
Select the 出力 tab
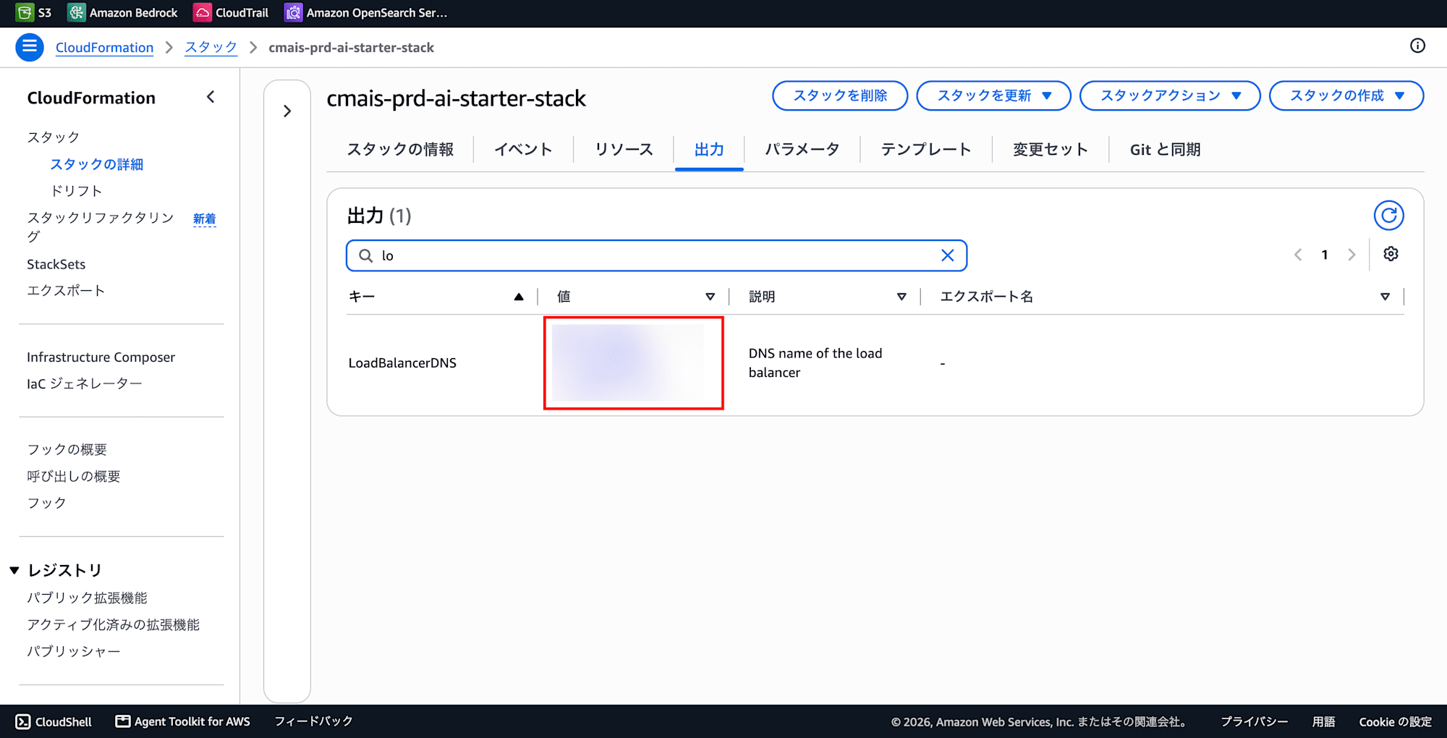(x=709, y=150)
